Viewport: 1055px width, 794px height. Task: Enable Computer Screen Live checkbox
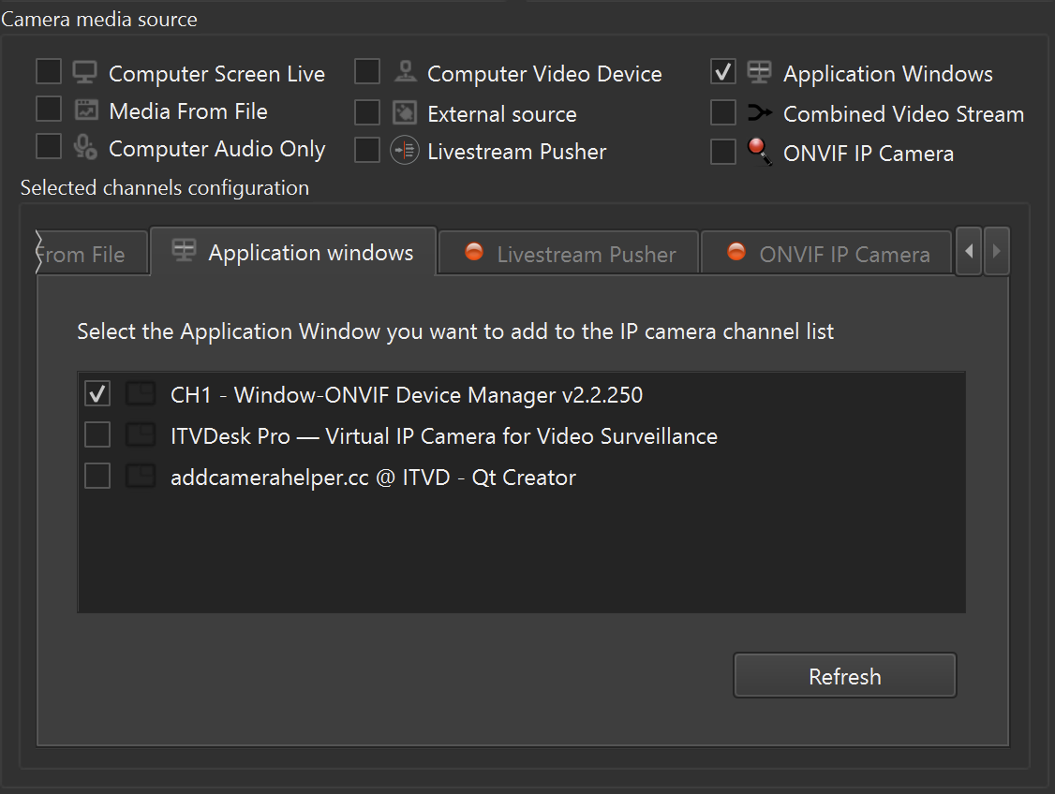pyautogui.click(x=49, y=71)
